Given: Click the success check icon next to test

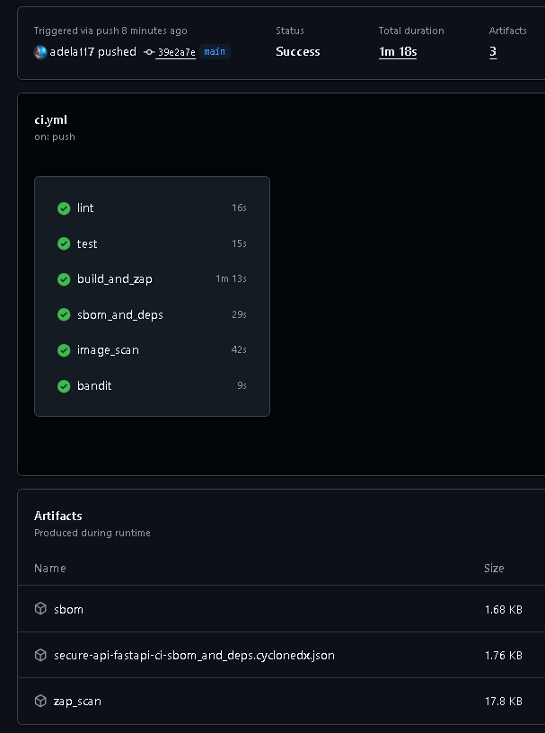Looking at the screenshot, I should click(64, 243).
